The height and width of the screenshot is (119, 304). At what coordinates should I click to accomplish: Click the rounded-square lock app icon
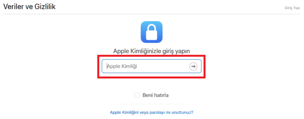151,32
